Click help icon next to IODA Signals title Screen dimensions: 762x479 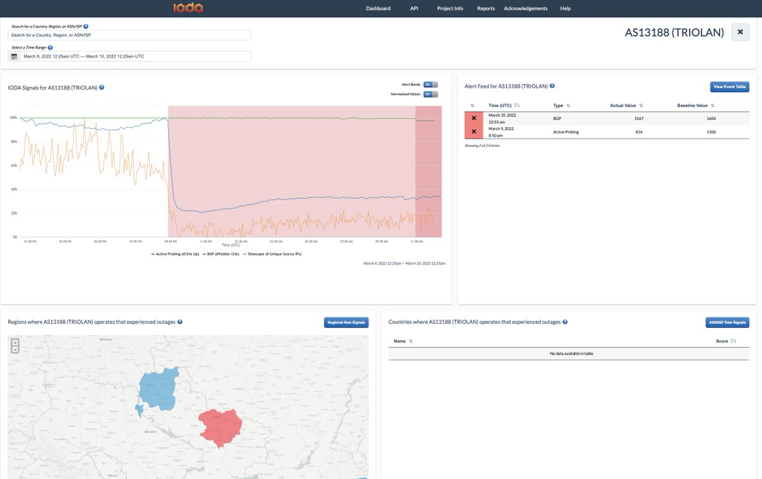[x=102, y=87]
